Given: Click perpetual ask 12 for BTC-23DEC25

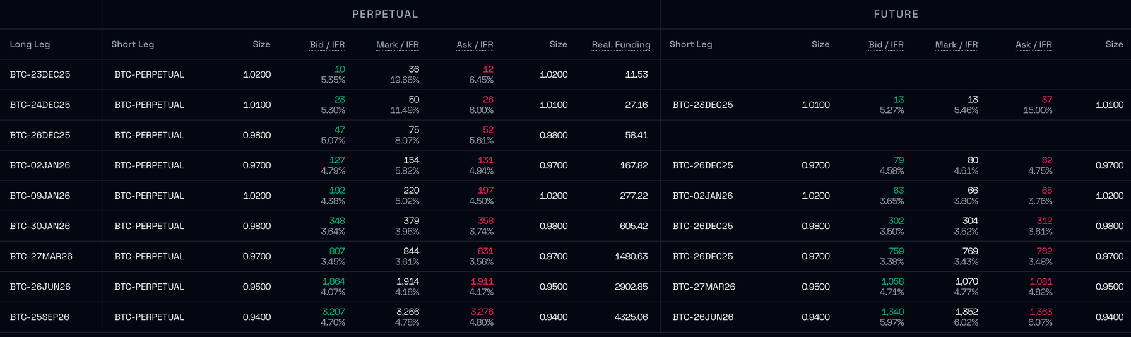Looking at the screenshot, I should tap(488, 69).
